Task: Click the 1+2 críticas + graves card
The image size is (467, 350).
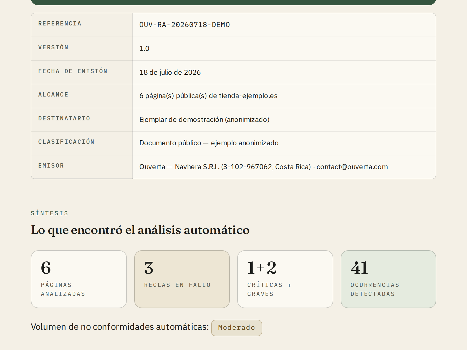Action: pos(285,279)
